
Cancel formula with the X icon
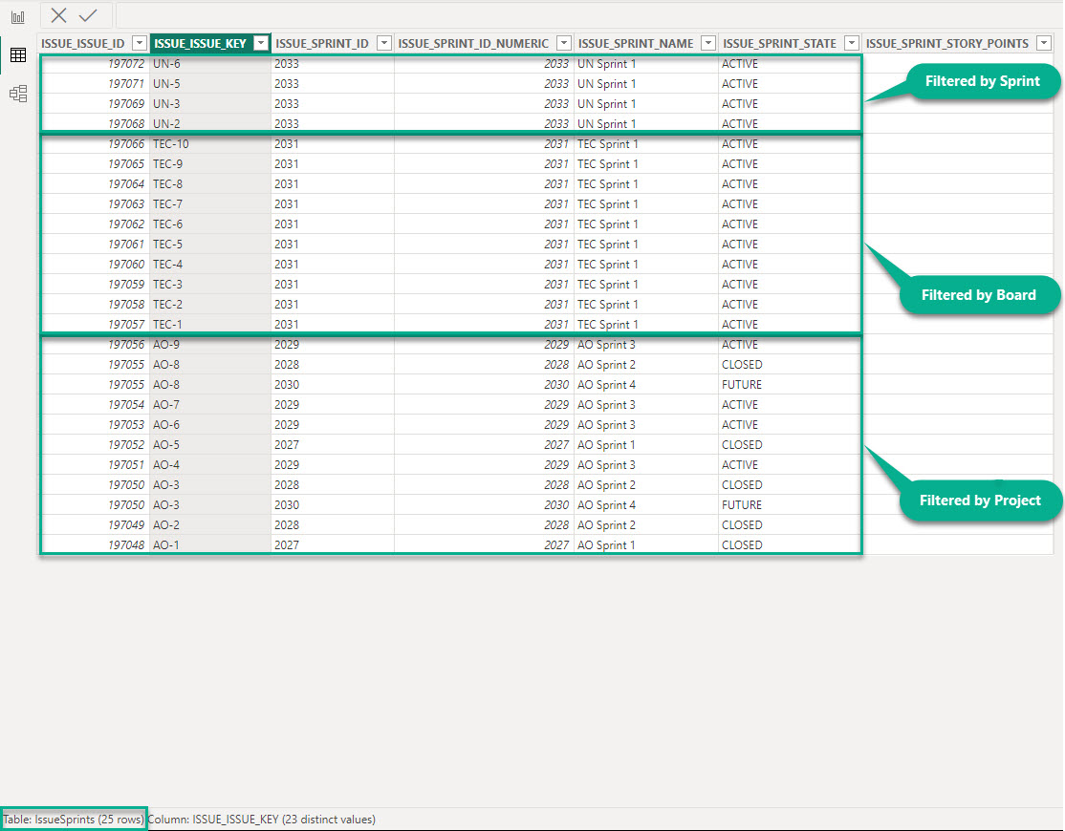59,15
